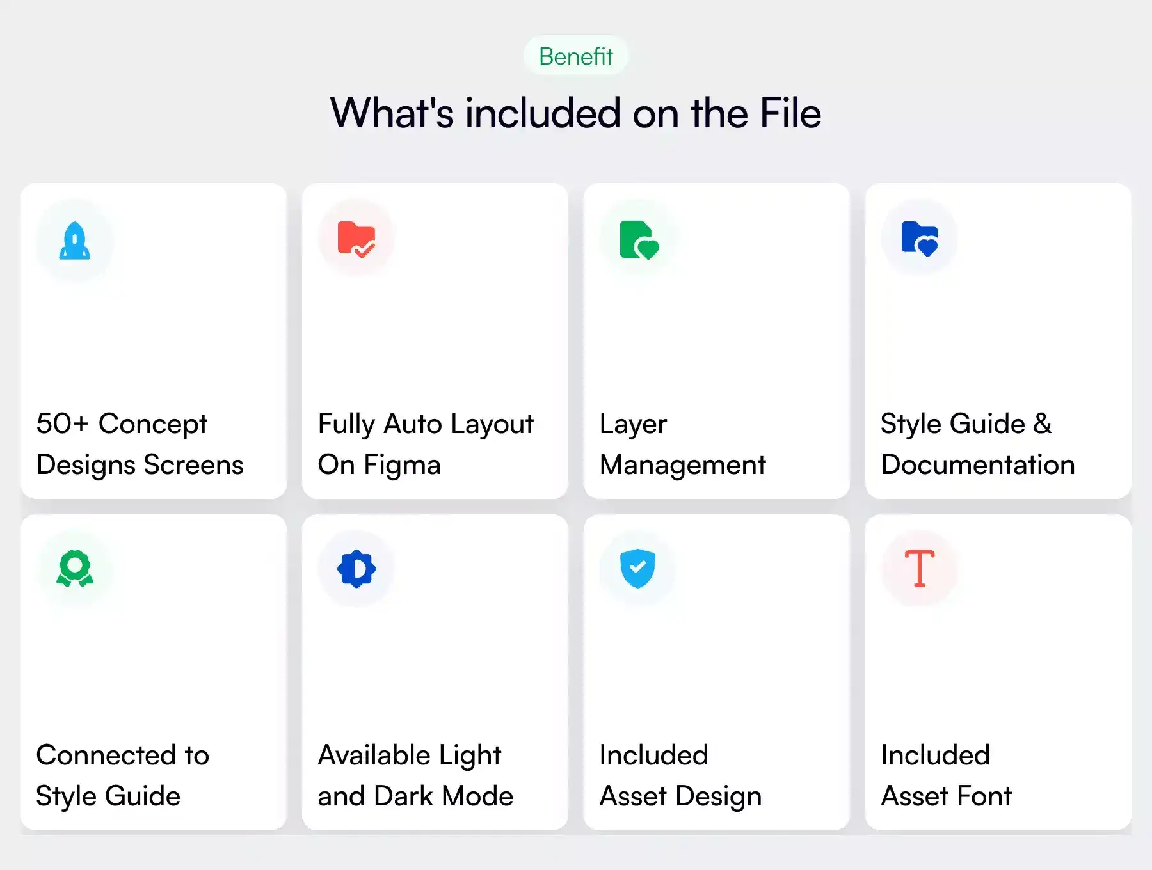Click the blue shield checkmark icon
1152x870 pixels.
[x=637, y=568]
